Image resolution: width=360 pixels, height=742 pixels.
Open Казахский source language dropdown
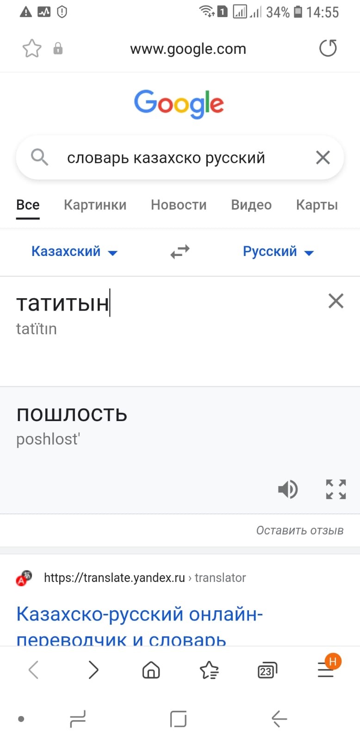tap(74, 252)
